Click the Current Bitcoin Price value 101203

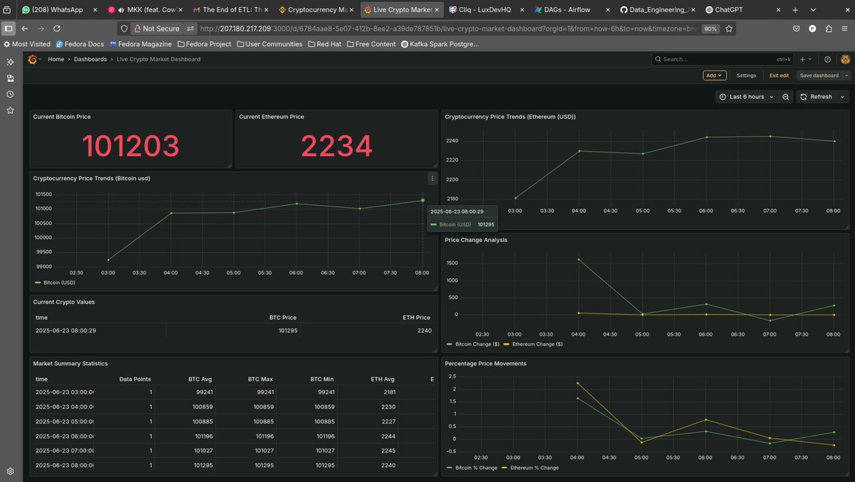click(130, 146)
